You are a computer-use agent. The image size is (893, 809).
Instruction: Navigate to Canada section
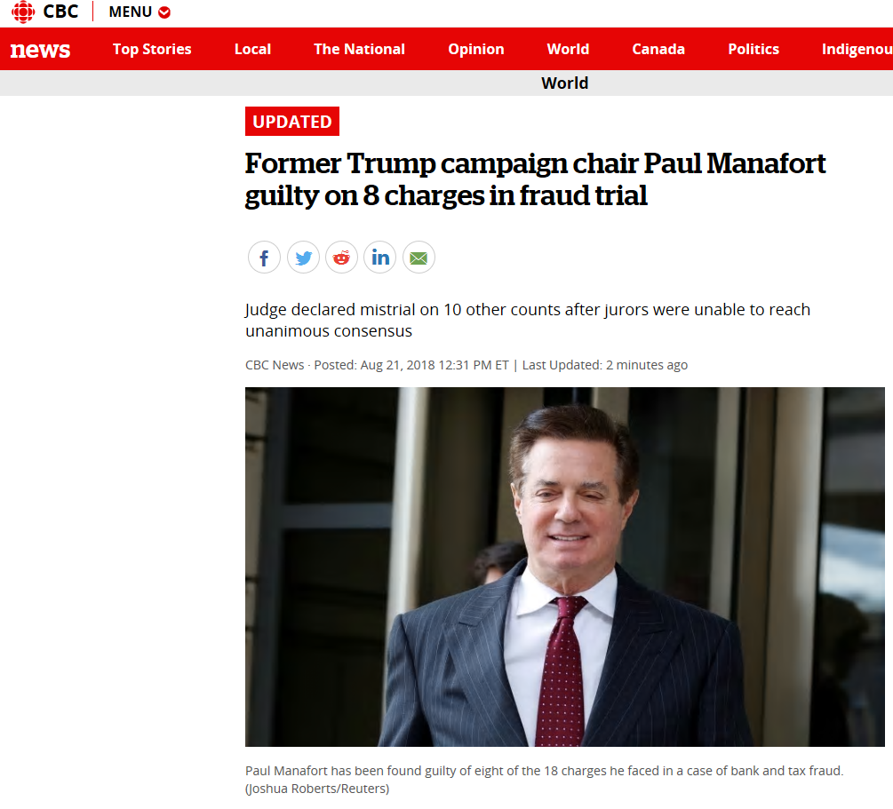point(658,49)
